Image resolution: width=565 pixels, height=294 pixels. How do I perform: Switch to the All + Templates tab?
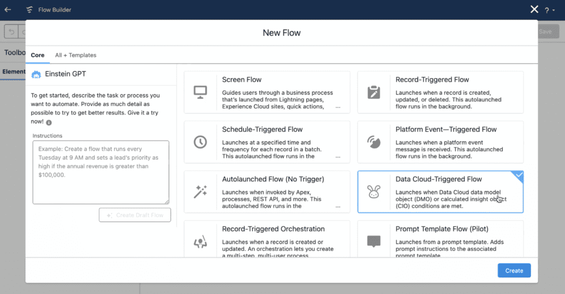tap(76, 55)
